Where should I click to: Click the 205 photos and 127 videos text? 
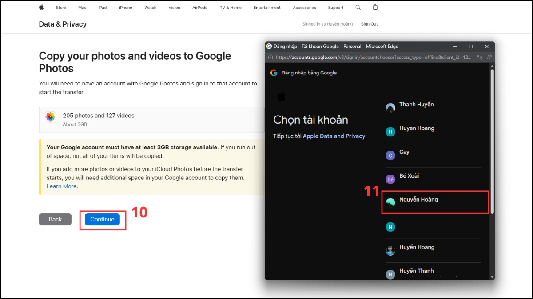tap(99, 116)
